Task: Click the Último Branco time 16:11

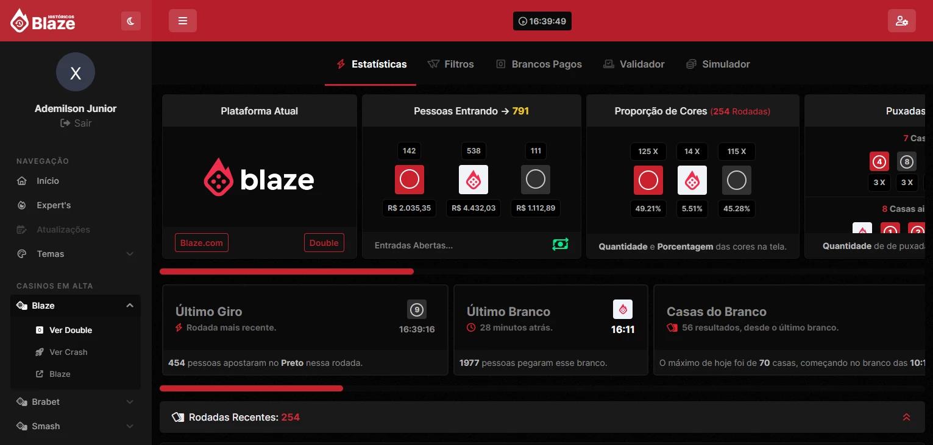Action: pyautogui.click(x=623, y=330)
